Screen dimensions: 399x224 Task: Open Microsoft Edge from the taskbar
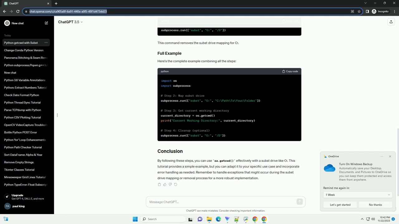[x=218, y=219]
